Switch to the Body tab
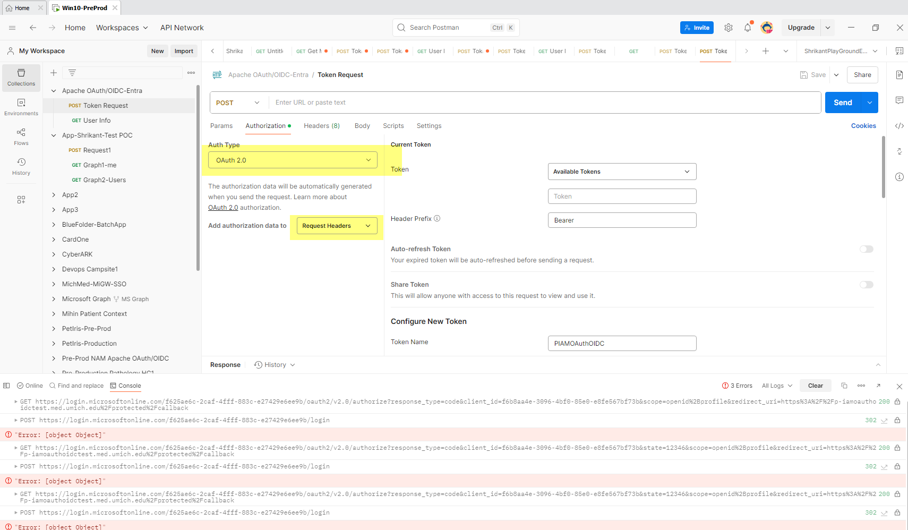 pyautogui.click(x=362, y=126)
